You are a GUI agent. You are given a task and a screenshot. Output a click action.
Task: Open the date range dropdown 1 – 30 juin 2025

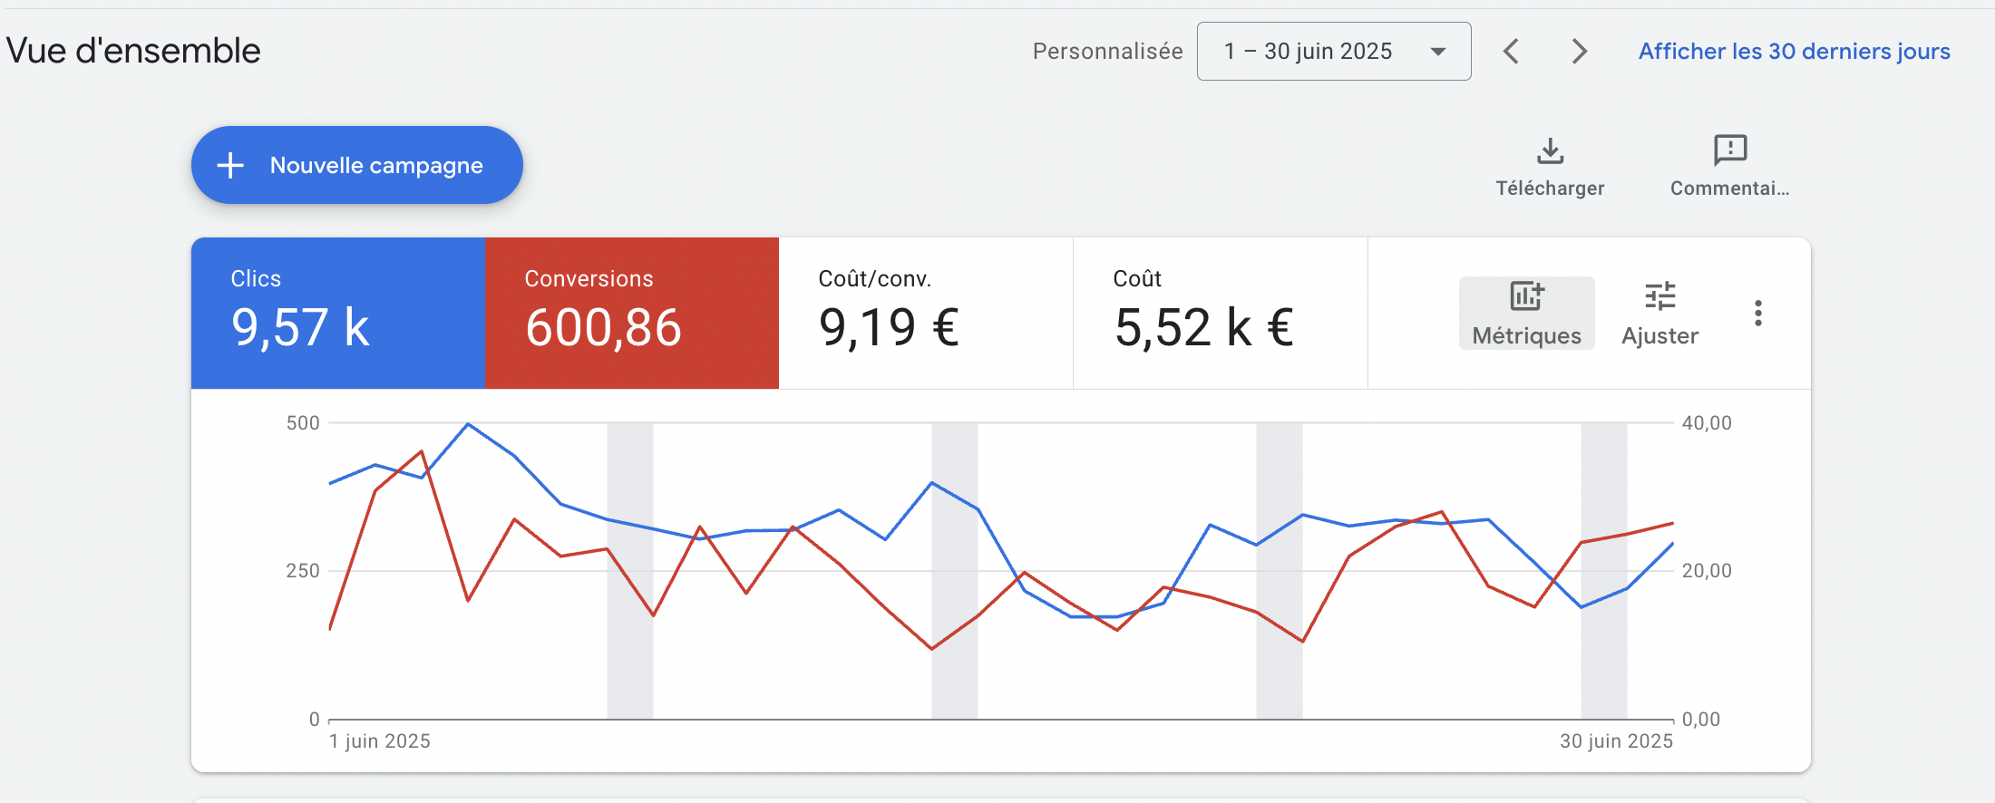(x=1333, y=52)
